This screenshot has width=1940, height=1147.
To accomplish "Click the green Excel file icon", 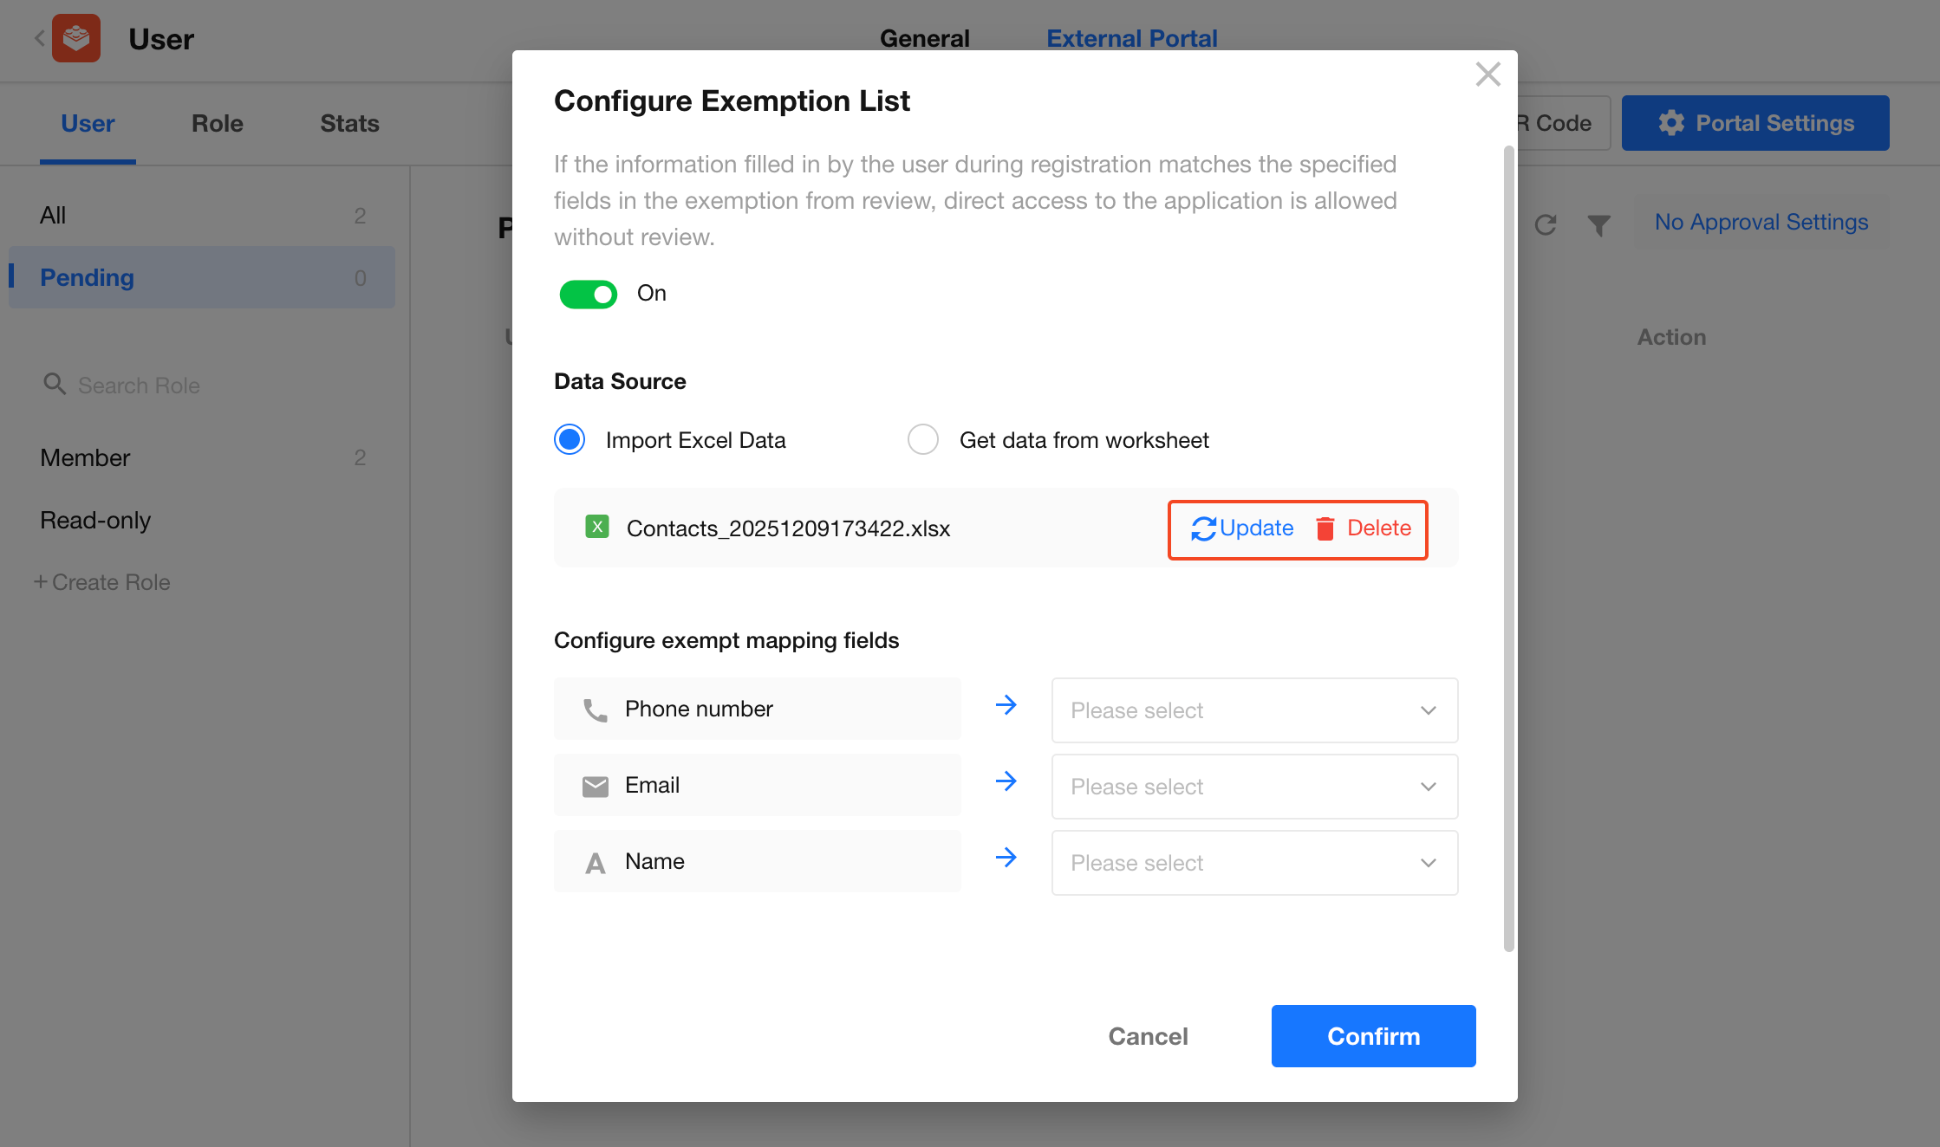I will [596, 527].
